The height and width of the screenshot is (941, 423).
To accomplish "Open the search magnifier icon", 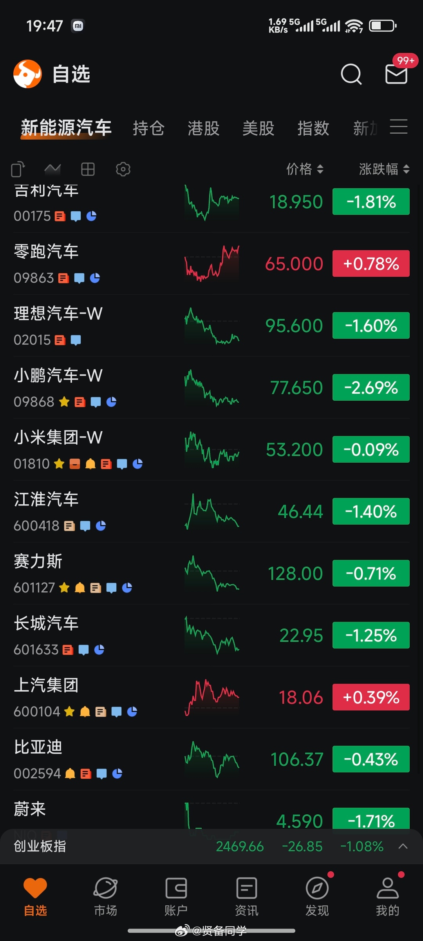I will [x=351, y=74].
